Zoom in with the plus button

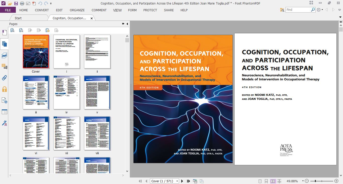tap(336, 181)
